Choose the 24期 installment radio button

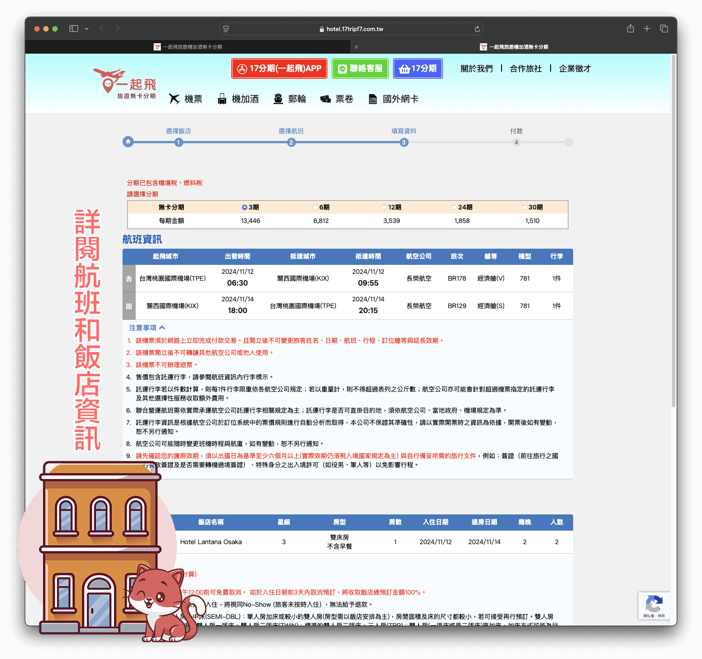coord(454,207)
